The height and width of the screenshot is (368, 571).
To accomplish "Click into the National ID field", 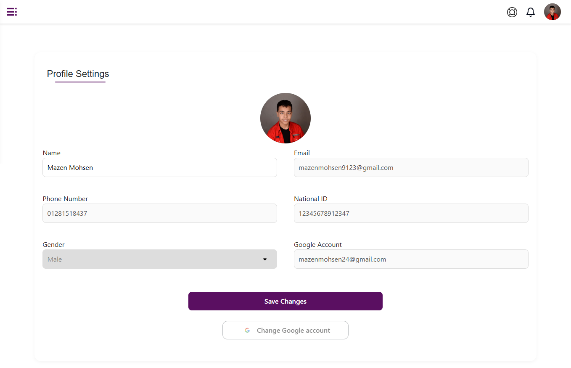I will tap(410, 213).
